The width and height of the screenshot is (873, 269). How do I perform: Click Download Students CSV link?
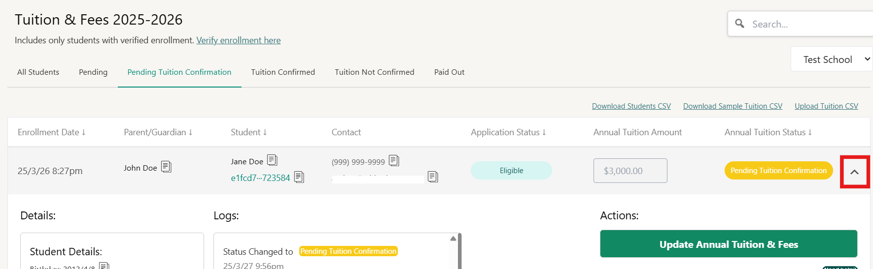[631, 106]
